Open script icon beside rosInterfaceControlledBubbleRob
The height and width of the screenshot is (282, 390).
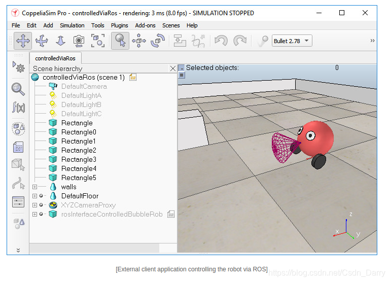[x=171, y=214]
